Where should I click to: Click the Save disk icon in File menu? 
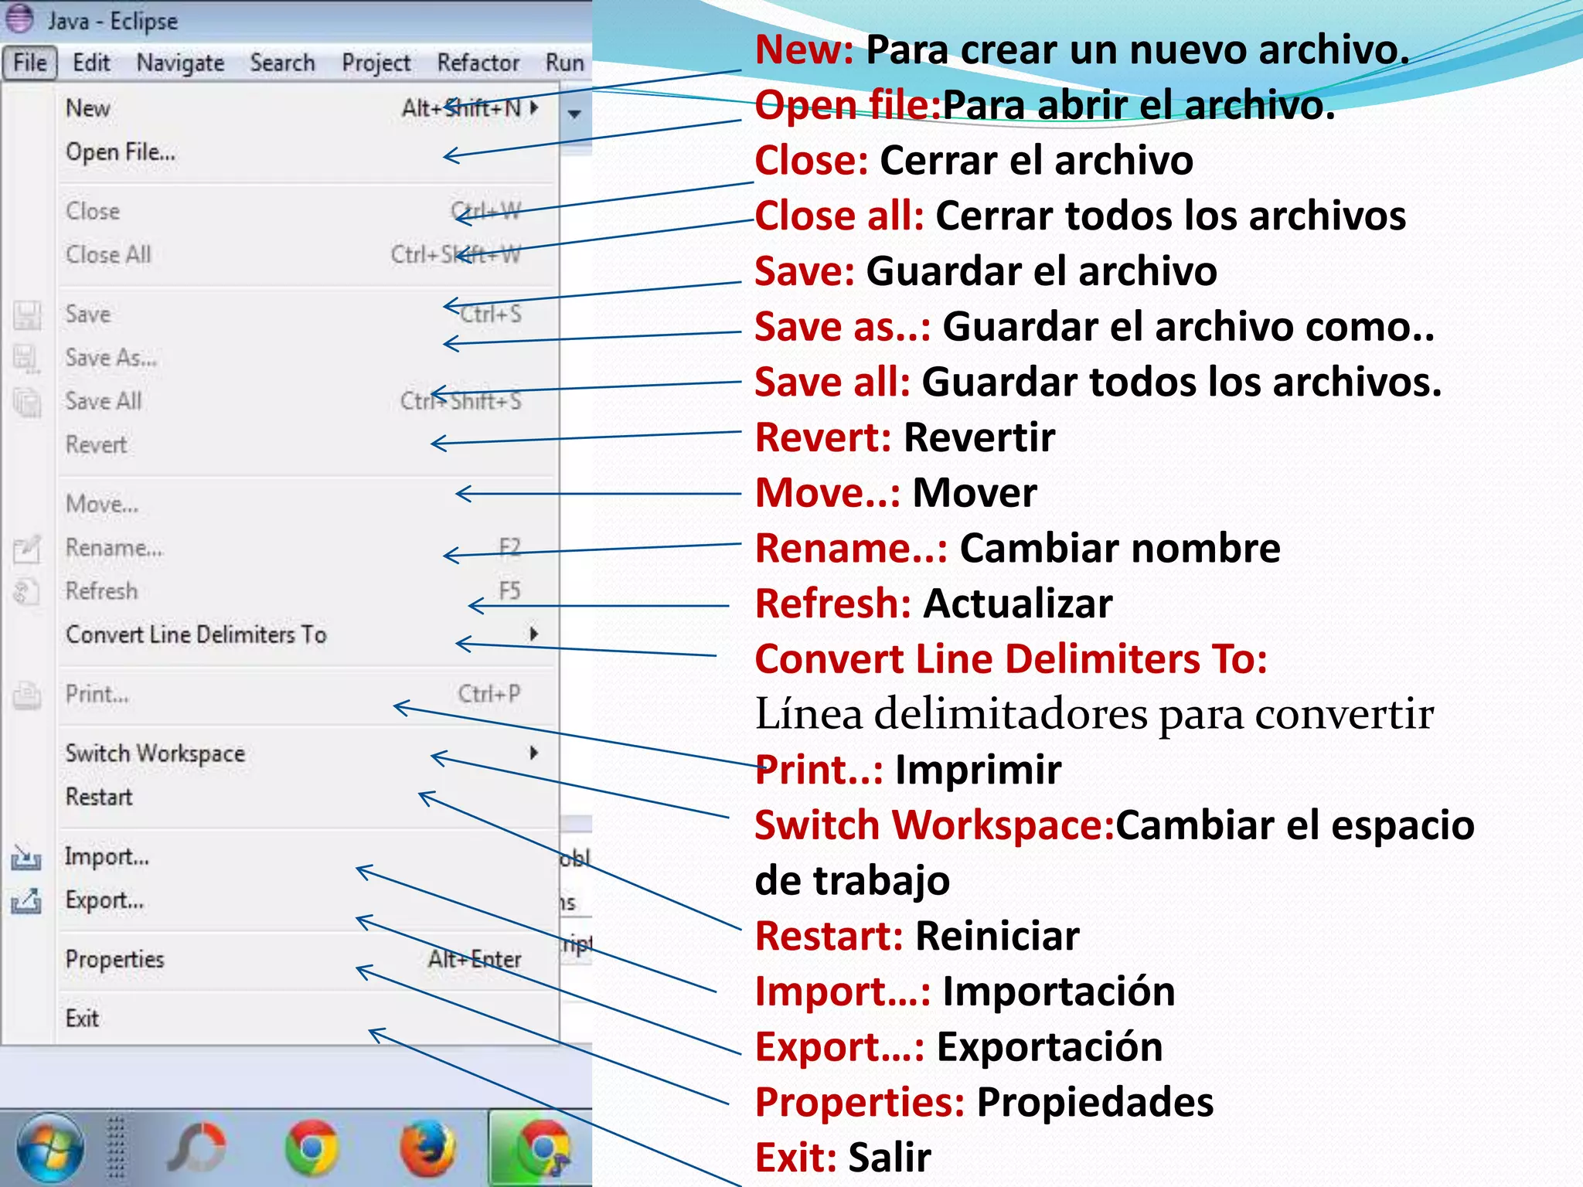tap(27, 315)
